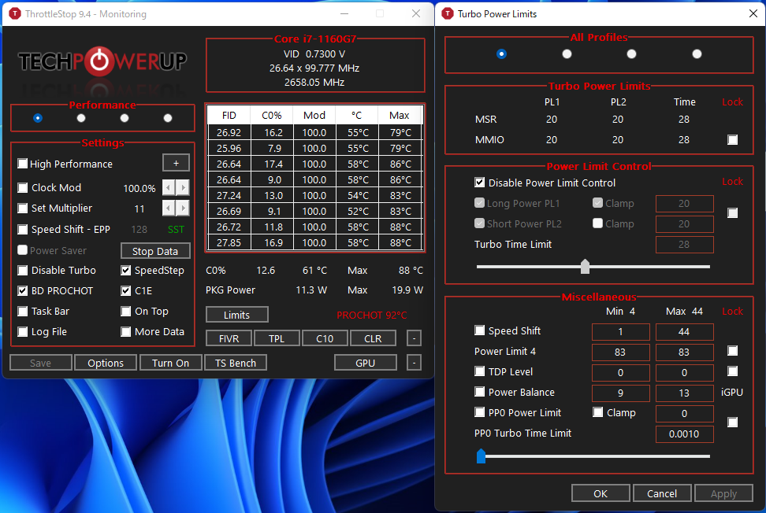Click the FID column header in table
Image resolution: width=766 pixels, height=513 pixels.
[x=229, y=115]
